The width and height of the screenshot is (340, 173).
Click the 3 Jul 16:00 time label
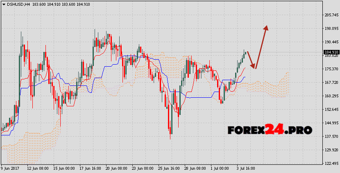[x=246, y=168]
